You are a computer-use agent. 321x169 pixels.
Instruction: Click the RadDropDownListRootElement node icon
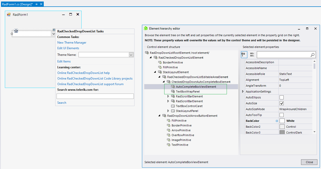pos(147,53)
